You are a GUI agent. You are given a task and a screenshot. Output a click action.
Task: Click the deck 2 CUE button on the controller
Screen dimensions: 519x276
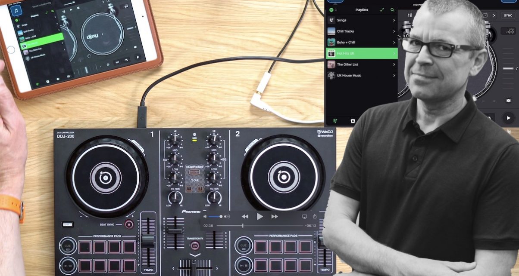[x=244, y=246]
